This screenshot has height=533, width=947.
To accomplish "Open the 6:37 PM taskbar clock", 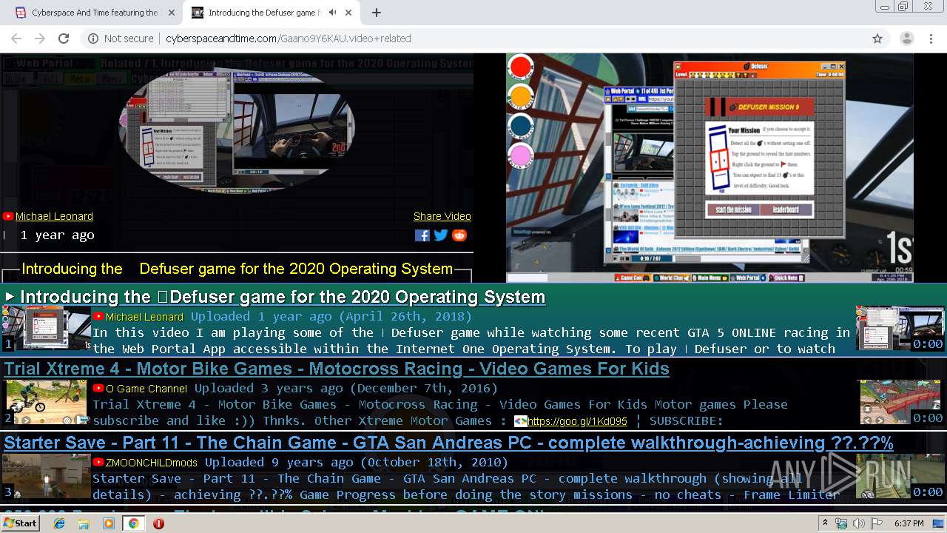I will [909, 523].
